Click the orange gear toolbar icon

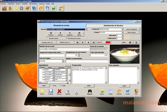(x=41, y=8)
